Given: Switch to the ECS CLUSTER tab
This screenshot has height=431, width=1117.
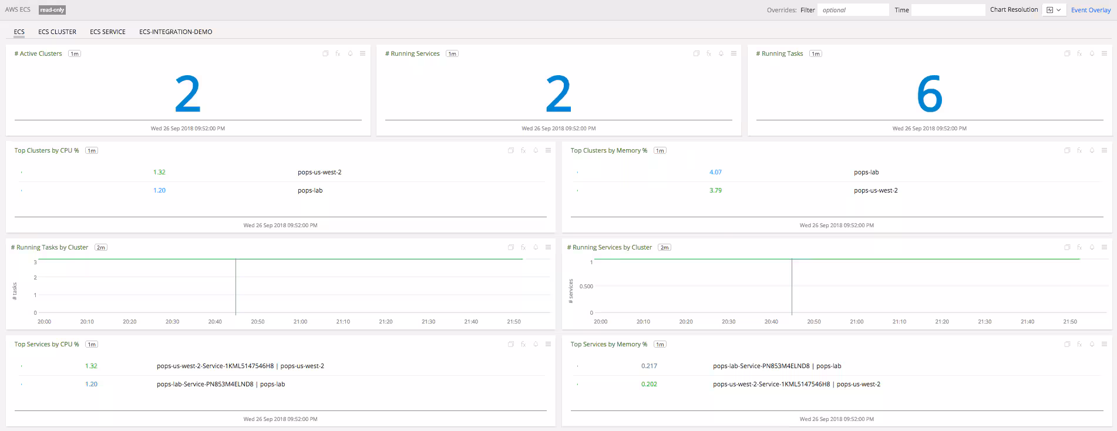Looking at the screenshot, I should click(57, 32).
